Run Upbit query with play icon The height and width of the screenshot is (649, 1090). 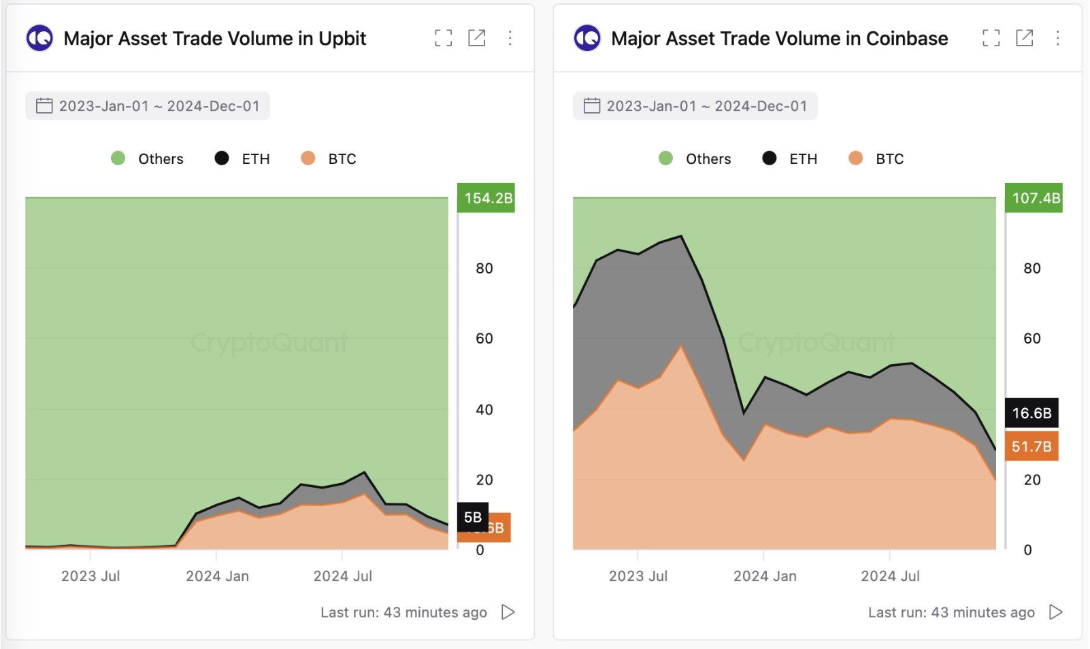tap(508, 612)
